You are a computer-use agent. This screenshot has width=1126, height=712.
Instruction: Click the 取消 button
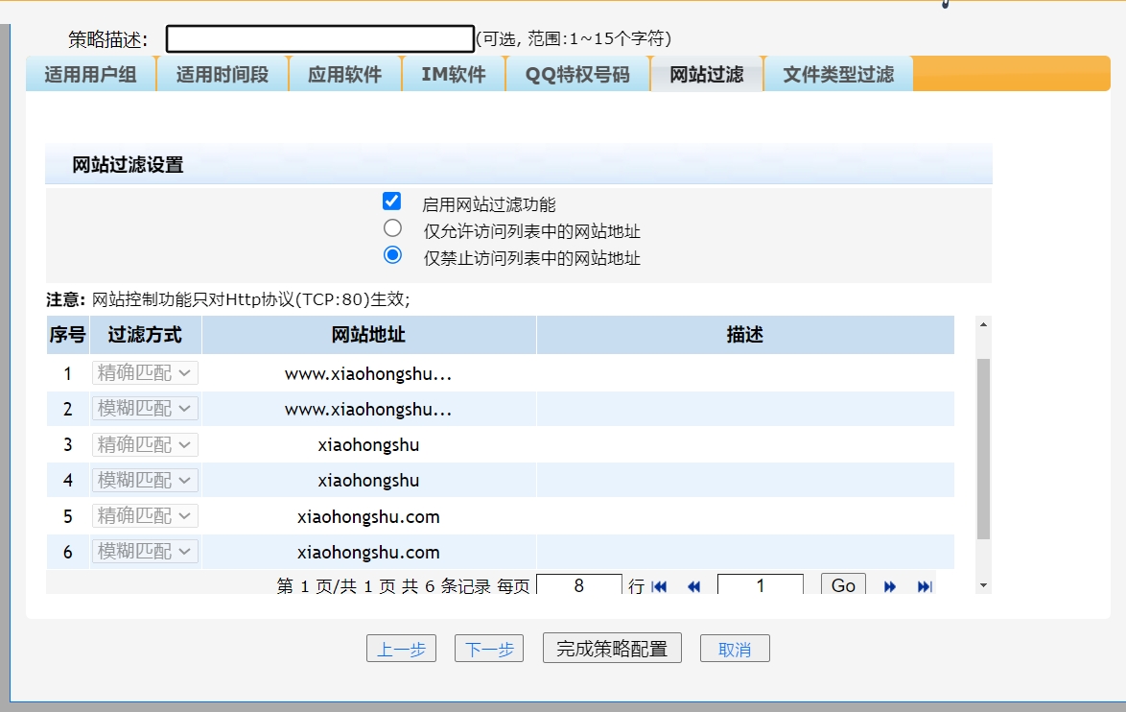[735, 649]
